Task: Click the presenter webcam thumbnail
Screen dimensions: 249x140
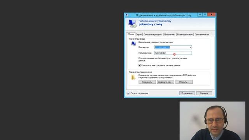Action: pyautogui.click(x=212, y=121)
